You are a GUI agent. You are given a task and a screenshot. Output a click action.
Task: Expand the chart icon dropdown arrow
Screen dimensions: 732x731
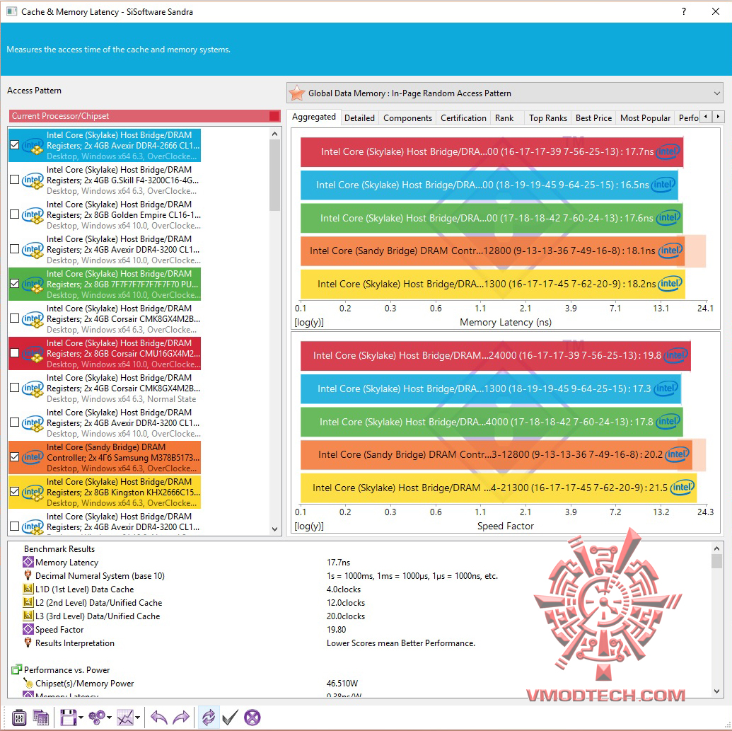click(x=138, y=718)
